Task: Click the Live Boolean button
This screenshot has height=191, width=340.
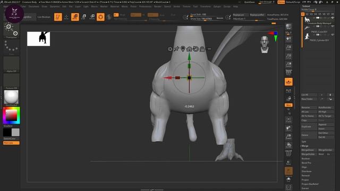Action: tap(44, 17)
